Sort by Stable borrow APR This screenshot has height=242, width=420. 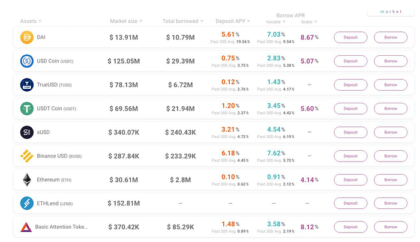[x=309, y=22]
